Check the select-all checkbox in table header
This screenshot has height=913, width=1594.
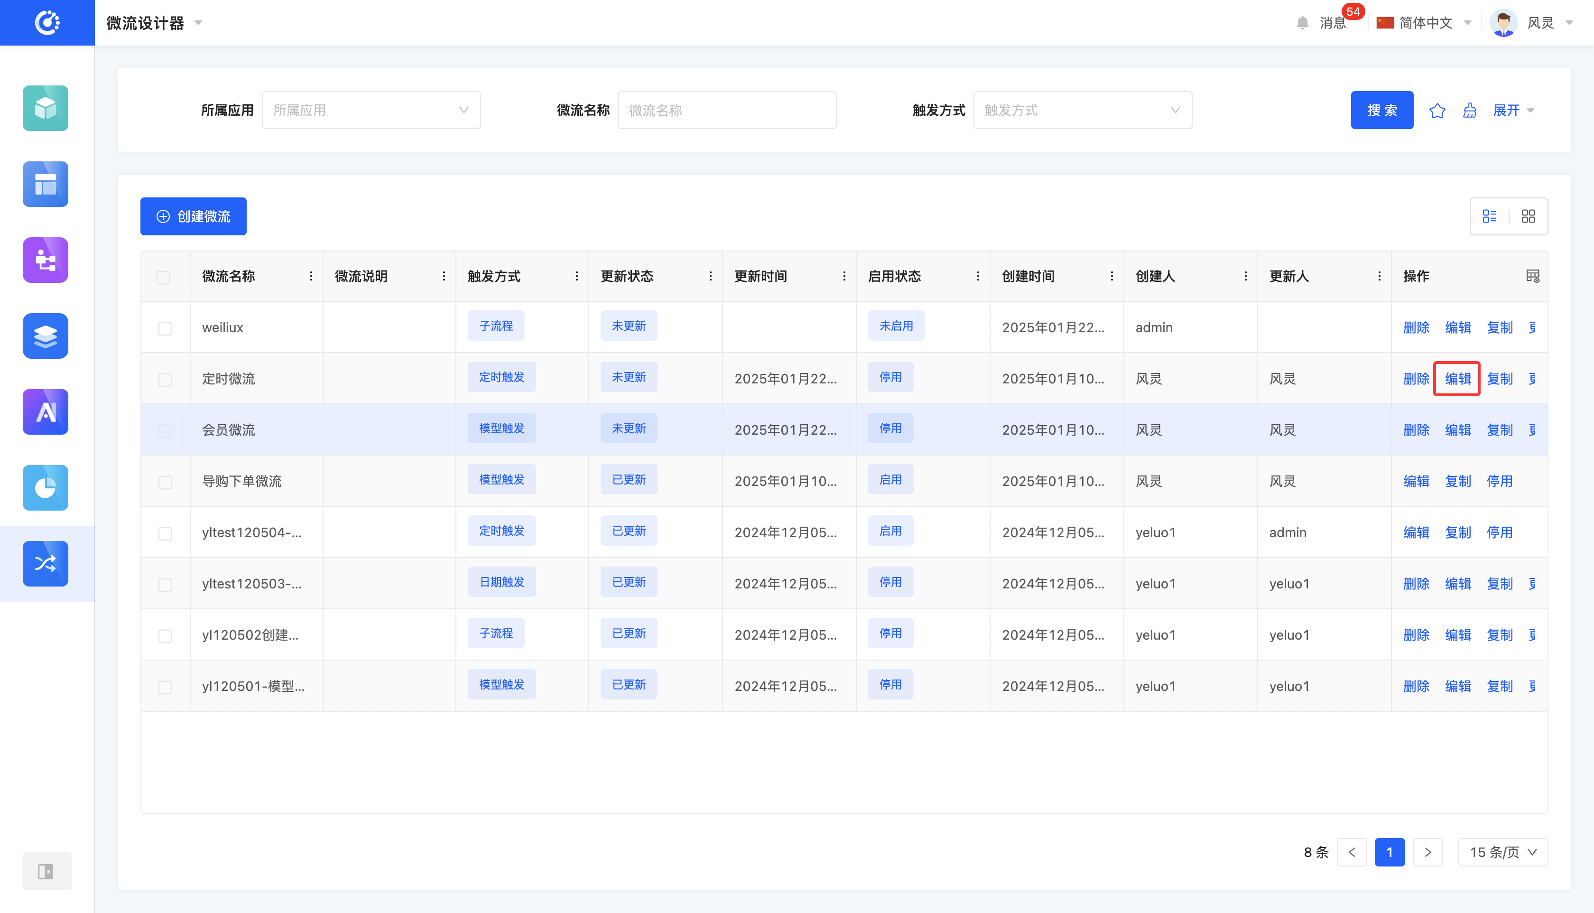[164, 277]
